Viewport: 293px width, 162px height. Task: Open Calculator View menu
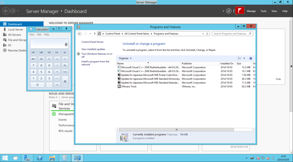(x=32, y=34)
